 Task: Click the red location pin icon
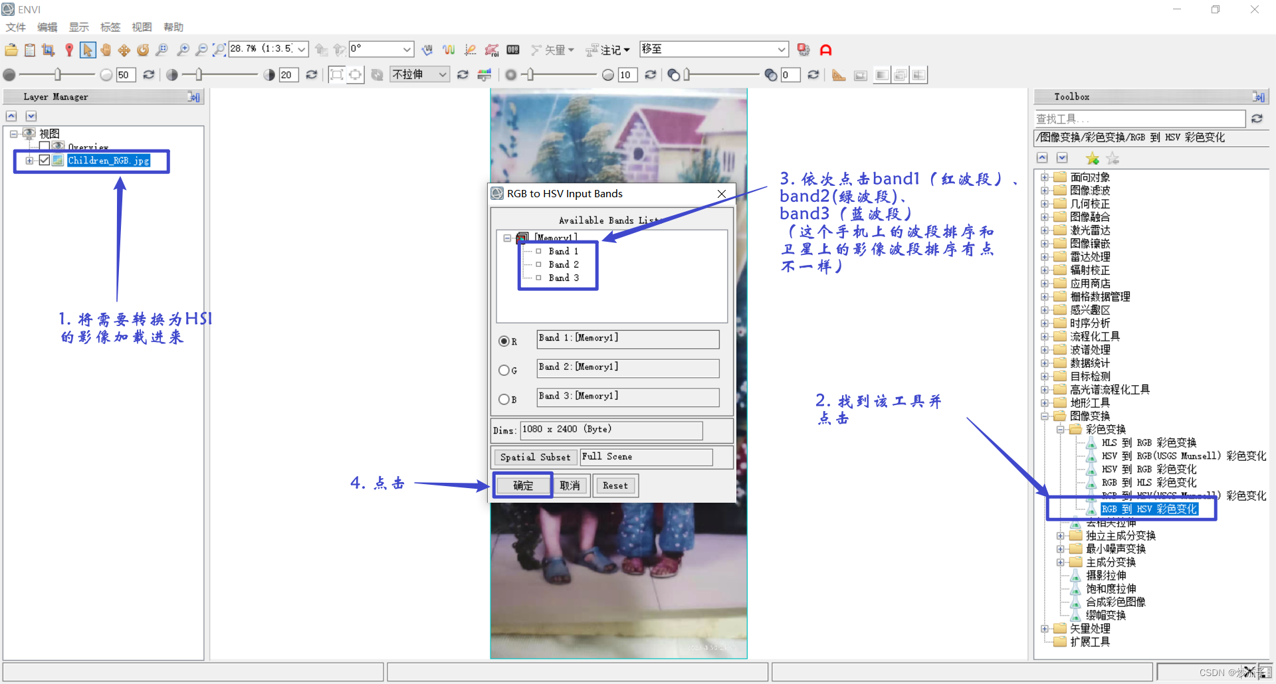(x=69, y=50)
